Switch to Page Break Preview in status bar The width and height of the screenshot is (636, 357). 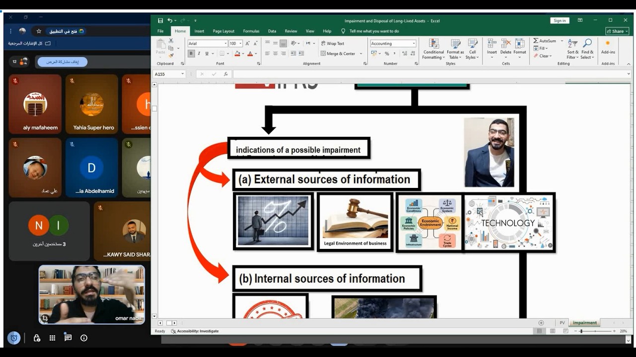(565, 331)
